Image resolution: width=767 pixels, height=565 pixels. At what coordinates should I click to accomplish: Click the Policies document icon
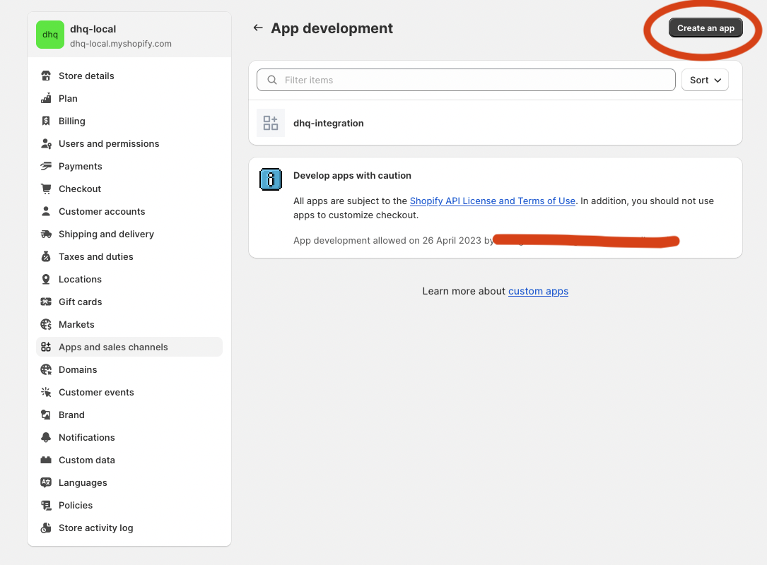[46, 506]
